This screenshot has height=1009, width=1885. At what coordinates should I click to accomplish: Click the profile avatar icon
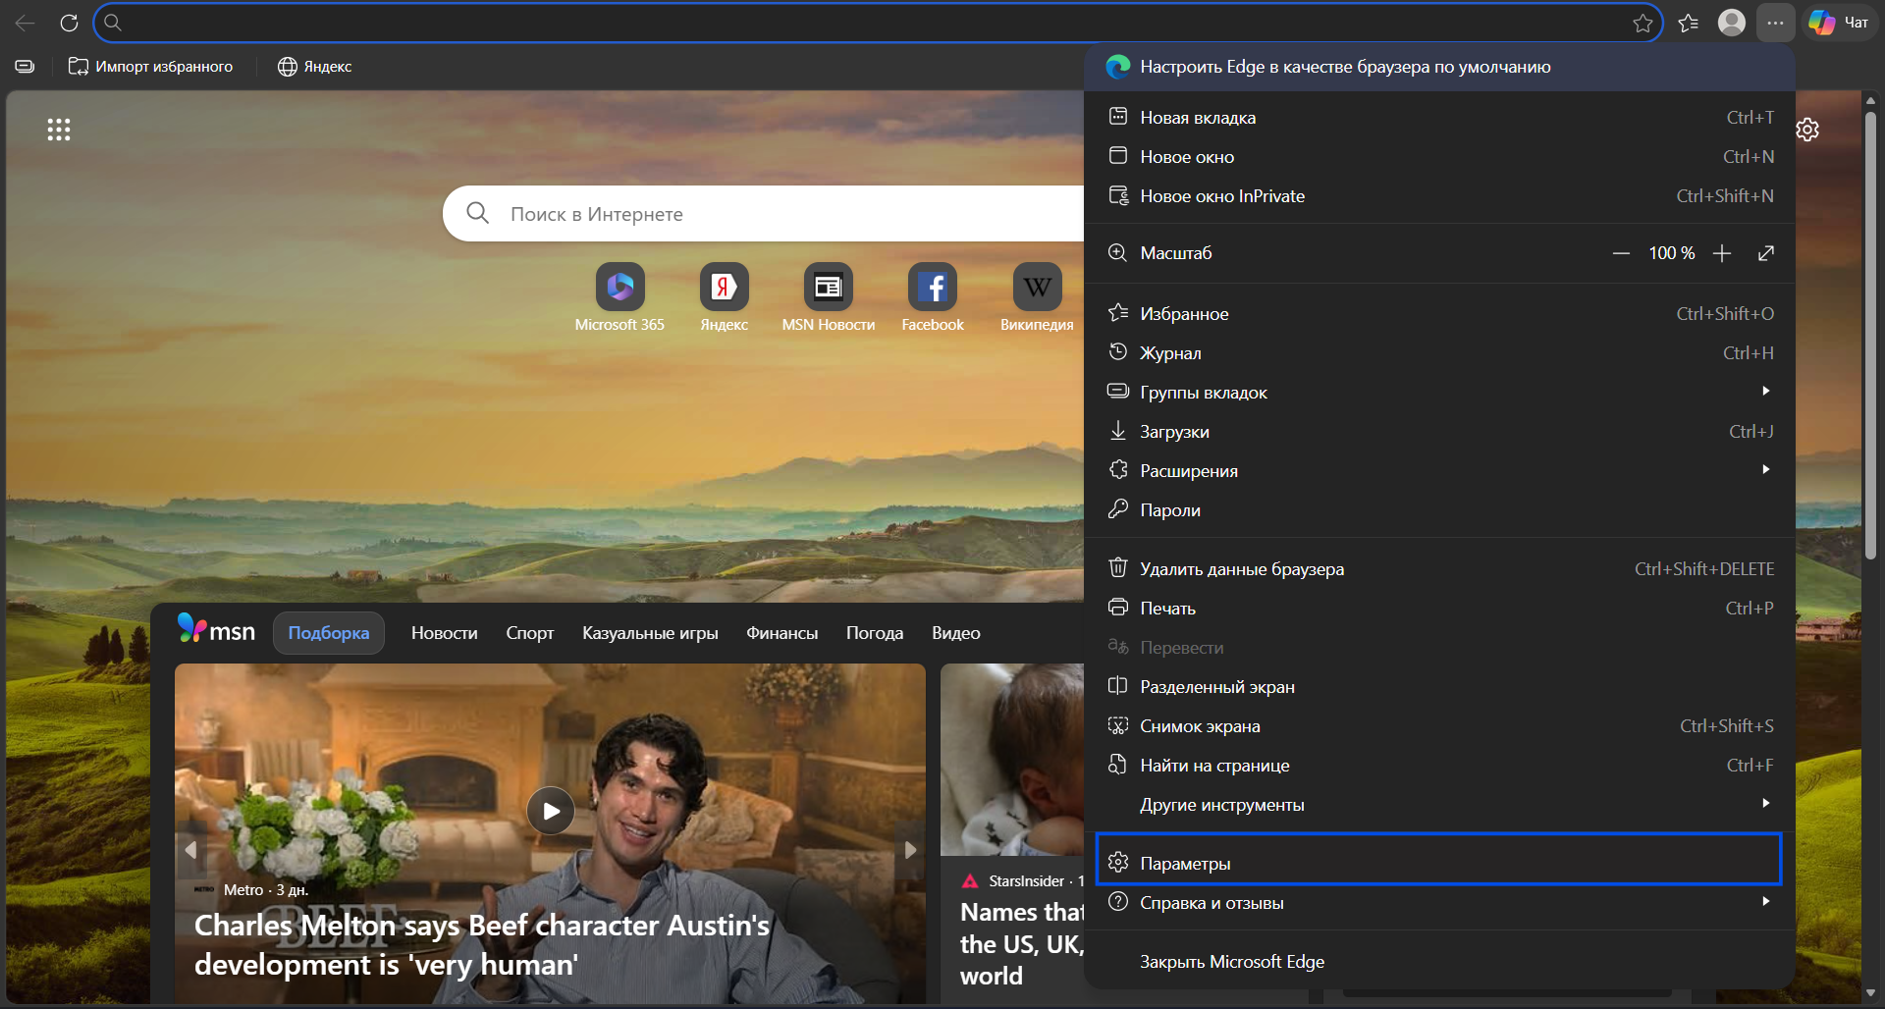click(1731, 23)
